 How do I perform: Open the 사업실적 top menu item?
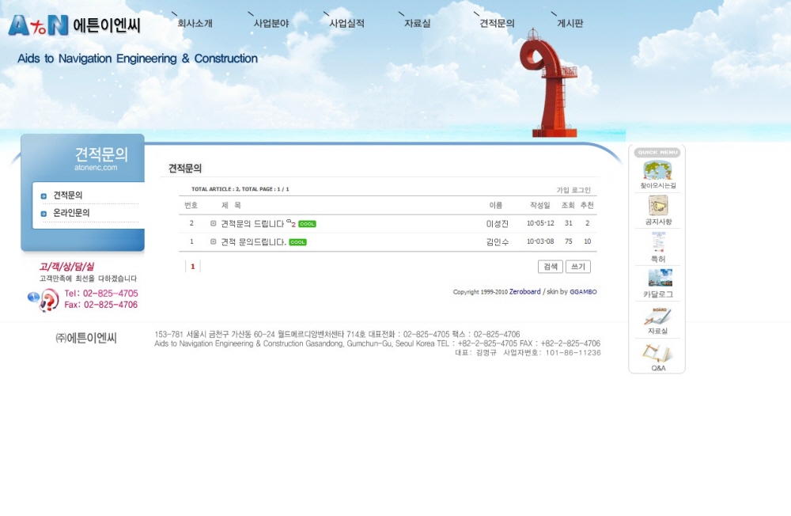pos(346,24)
